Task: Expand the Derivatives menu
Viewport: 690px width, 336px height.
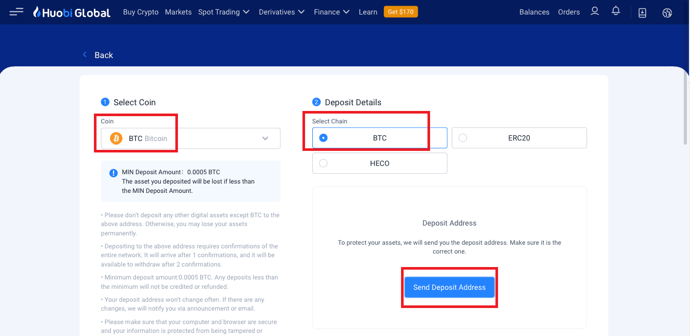Action: (282, 12)
